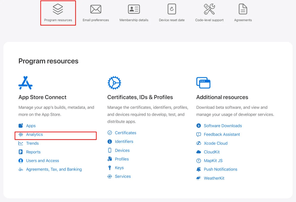
Task: Click the App Store Connect logo icon
Action: pyautogui.click(x=25, y=83)
